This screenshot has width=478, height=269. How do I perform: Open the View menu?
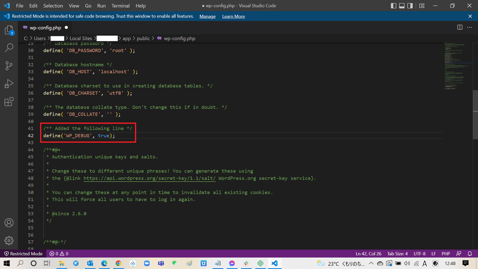[74, 6]
